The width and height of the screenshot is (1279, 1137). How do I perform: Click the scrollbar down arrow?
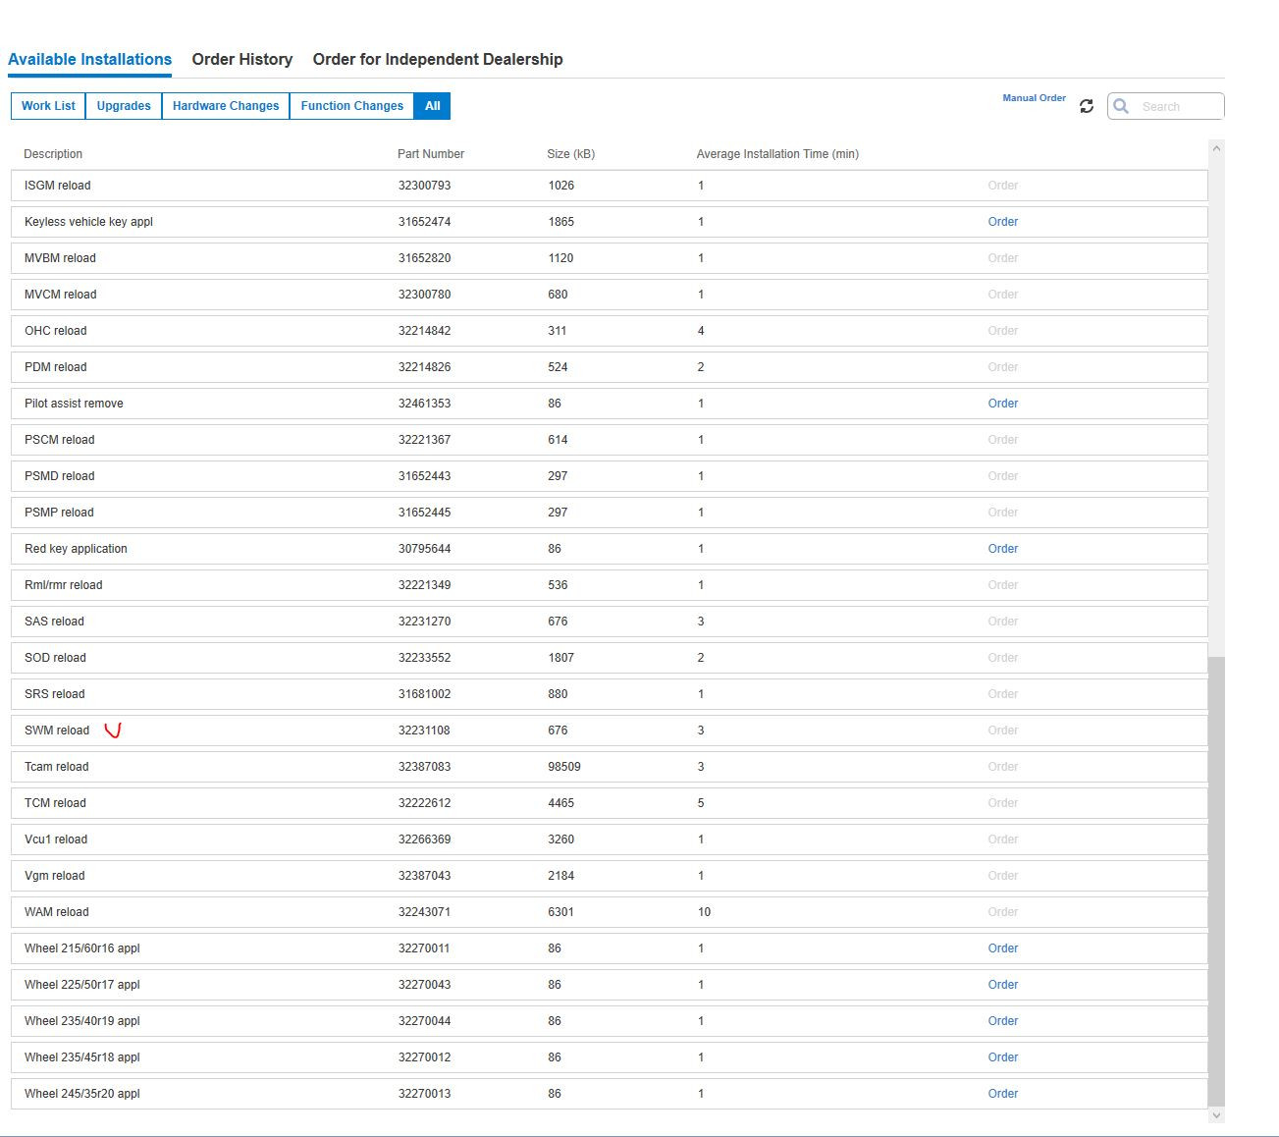[1217, 1115]
